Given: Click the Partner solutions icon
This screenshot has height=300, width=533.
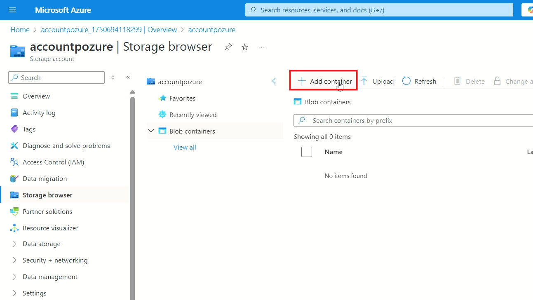Looking at the screenshot, I should click(14, 211).
